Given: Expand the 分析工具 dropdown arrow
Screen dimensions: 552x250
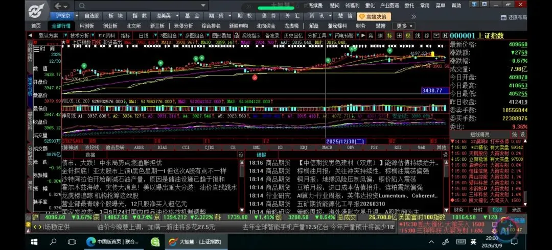Looking at the screenshot, I should (329, 36).
